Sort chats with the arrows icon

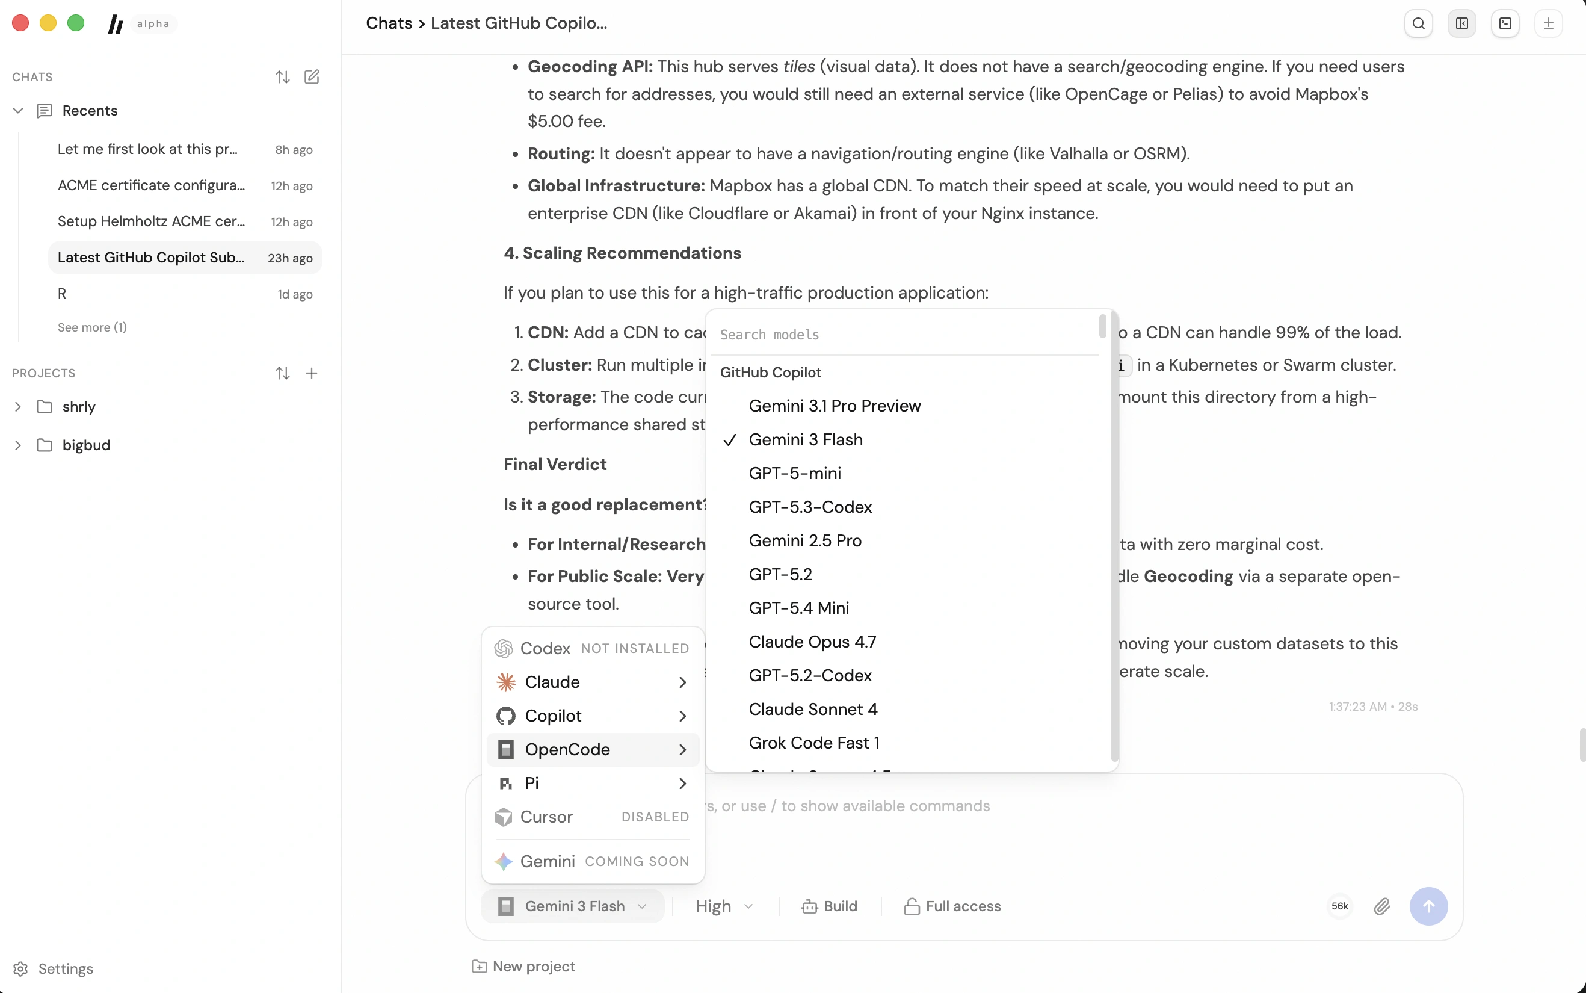point(282,77)
